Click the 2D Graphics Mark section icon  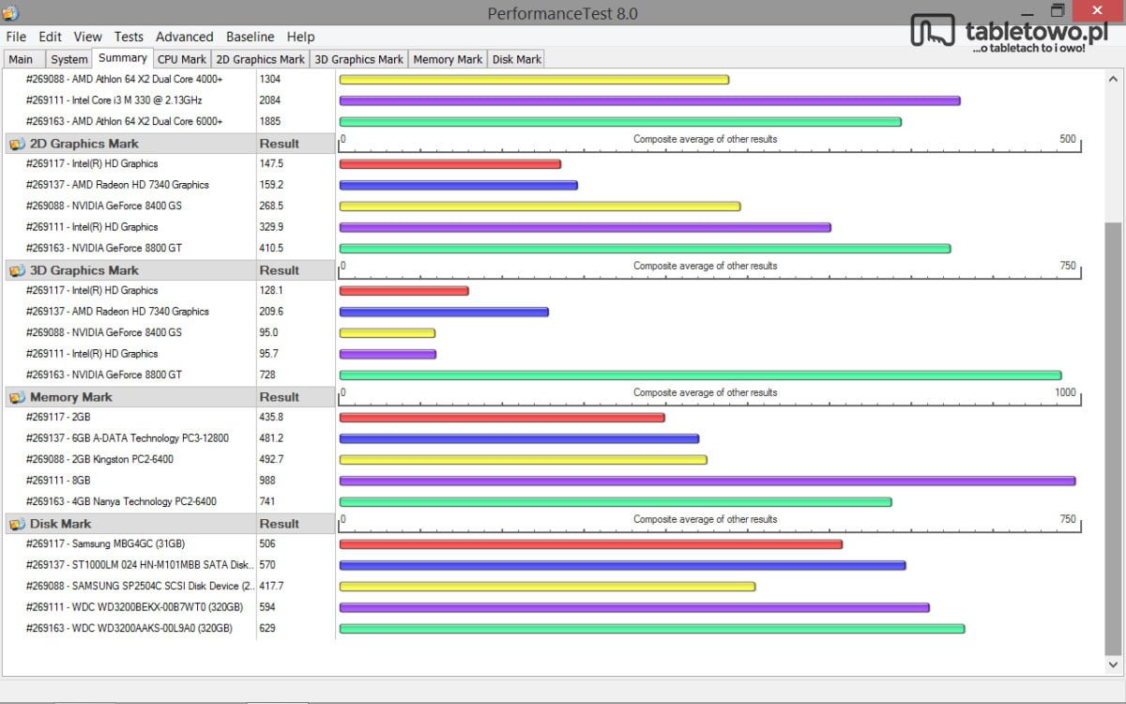(x=17, y=144)
